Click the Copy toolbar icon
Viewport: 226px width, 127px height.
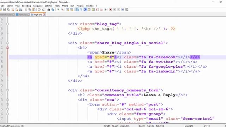point(30,10)
